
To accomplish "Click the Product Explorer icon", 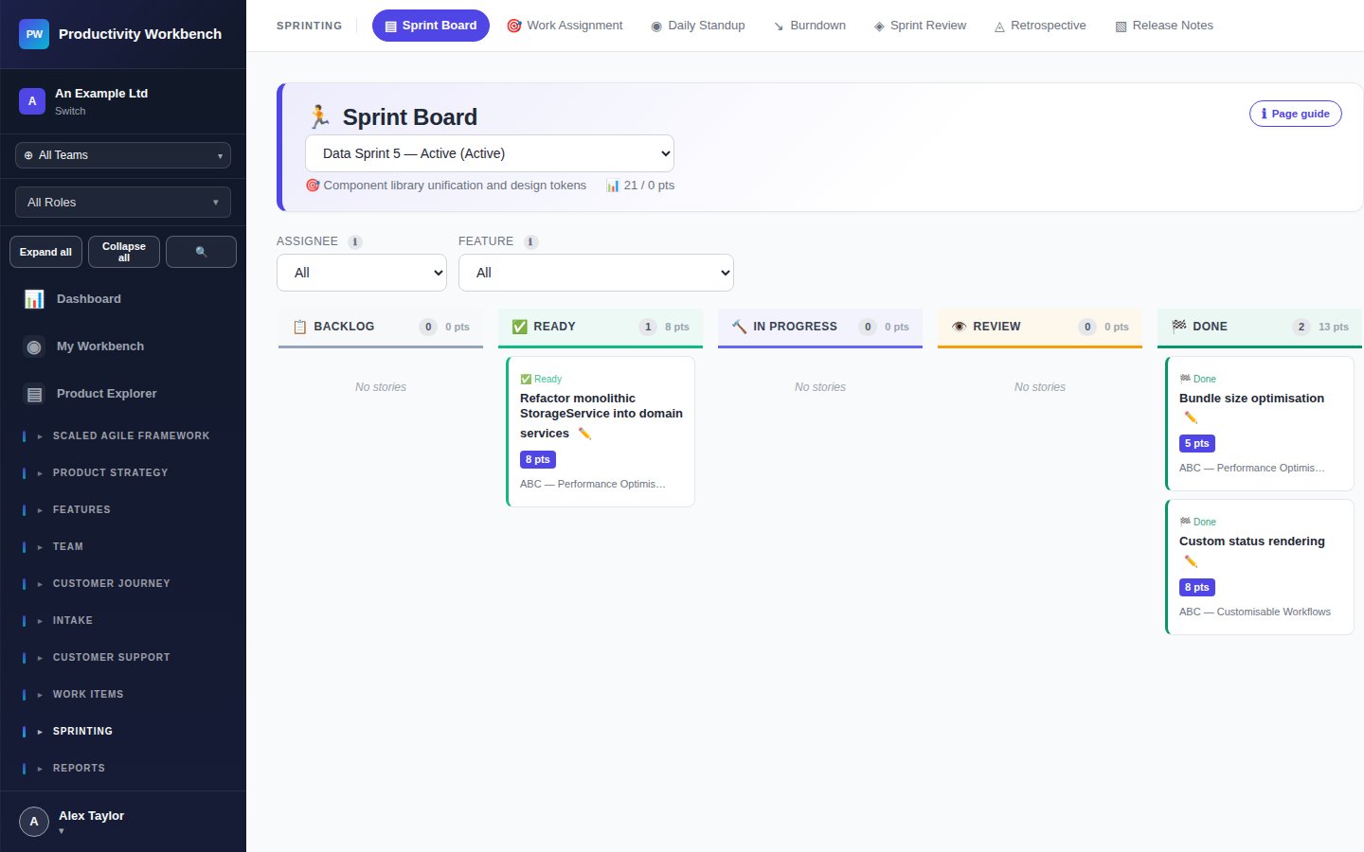I will pos(34,394).
